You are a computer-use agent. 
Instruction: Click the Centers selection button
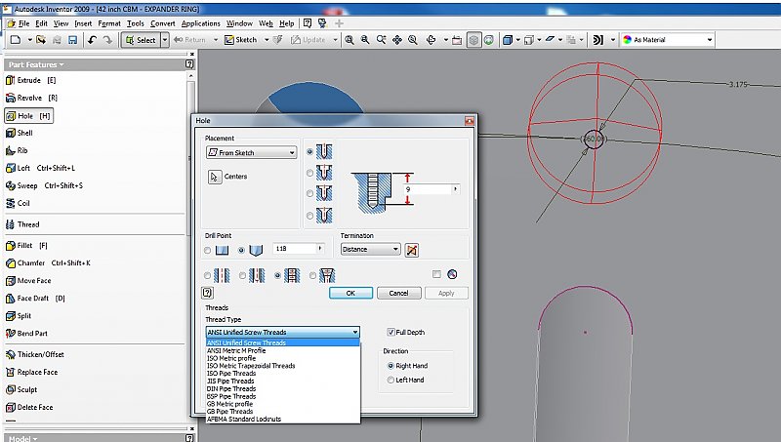coord(215,177)
